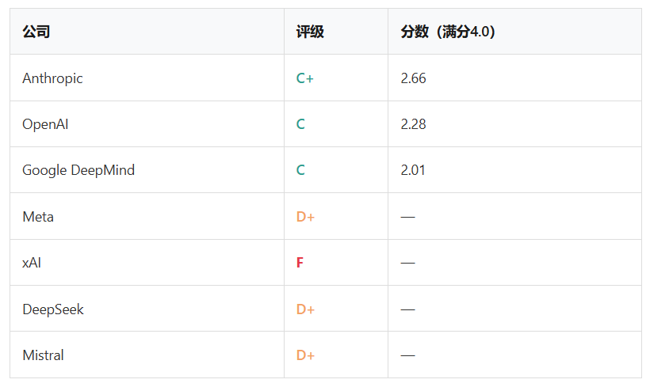The image size is (650, 387).
Task: Click the D+ rating for Meta
Action: pyautogui.click(x=305, y=217)
